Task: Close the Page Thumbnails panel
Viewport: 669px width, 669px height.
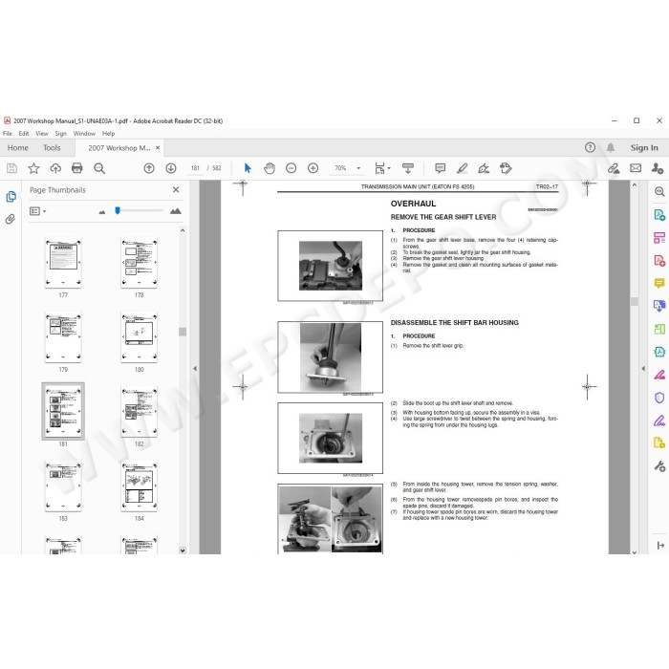Action: [x=176, y=189]
